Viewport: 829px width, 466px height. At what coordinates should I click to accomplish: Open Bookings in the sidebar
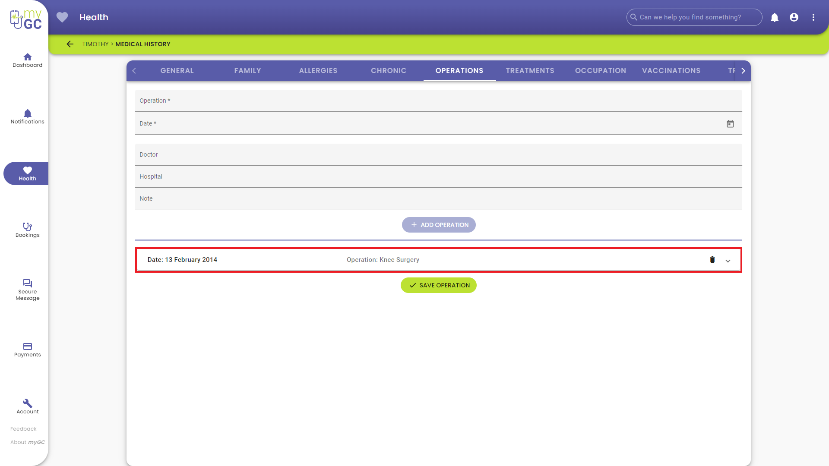tap(28, 230)
